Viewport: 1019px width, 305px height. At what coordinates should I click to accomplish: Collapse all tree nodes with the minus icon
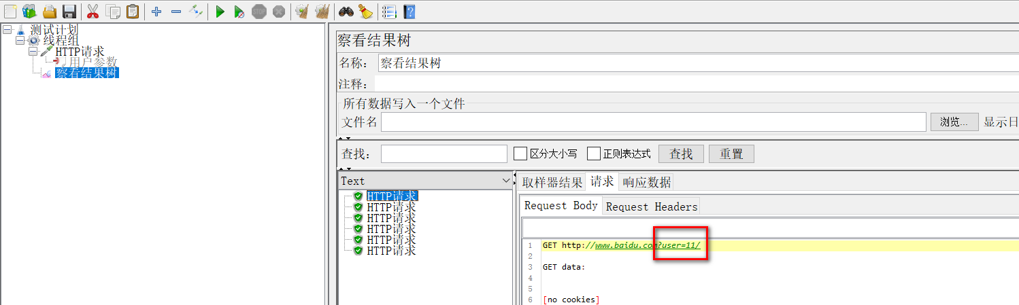click(176, 11)
